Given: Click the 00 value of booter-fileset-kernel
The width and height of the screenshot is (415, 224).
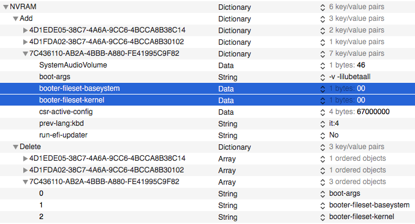Looking at the screenshot, I should tap(361, 100).
